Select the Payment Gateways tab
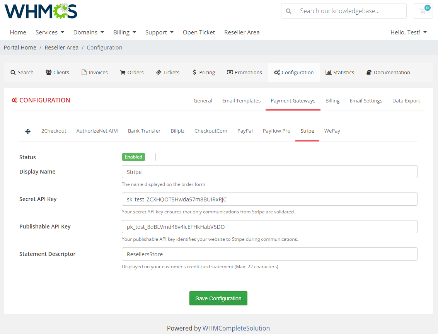This screenshot has width=438, height=334. (x=293, y=101)
